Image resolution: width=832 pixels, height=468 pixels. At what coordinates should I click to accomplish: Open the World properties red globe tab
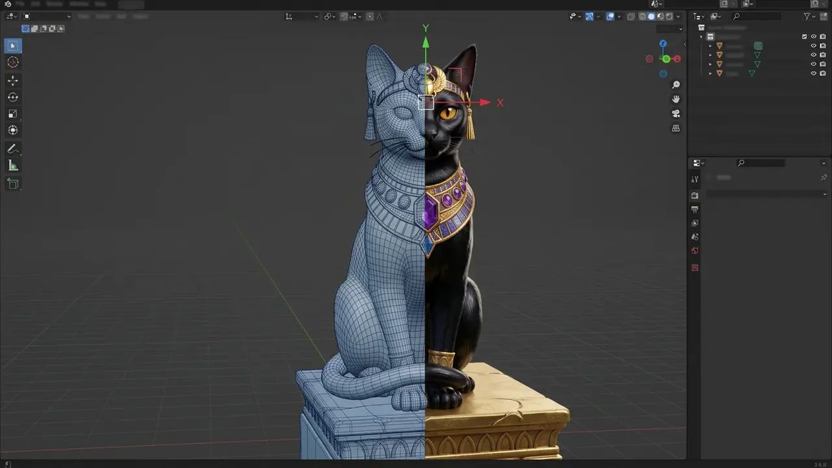[695, 251]
